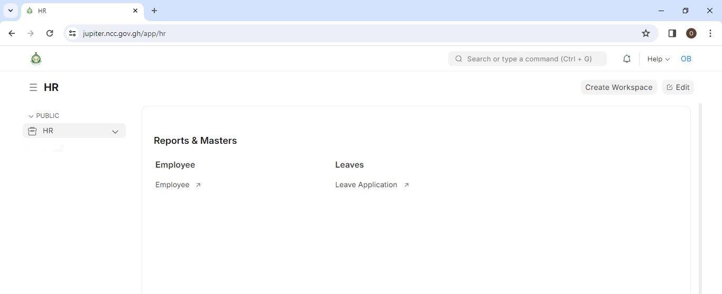Toggle sidebar with hamburger menu icon
This screenshot has width=722, height=294.
(33, 87)
